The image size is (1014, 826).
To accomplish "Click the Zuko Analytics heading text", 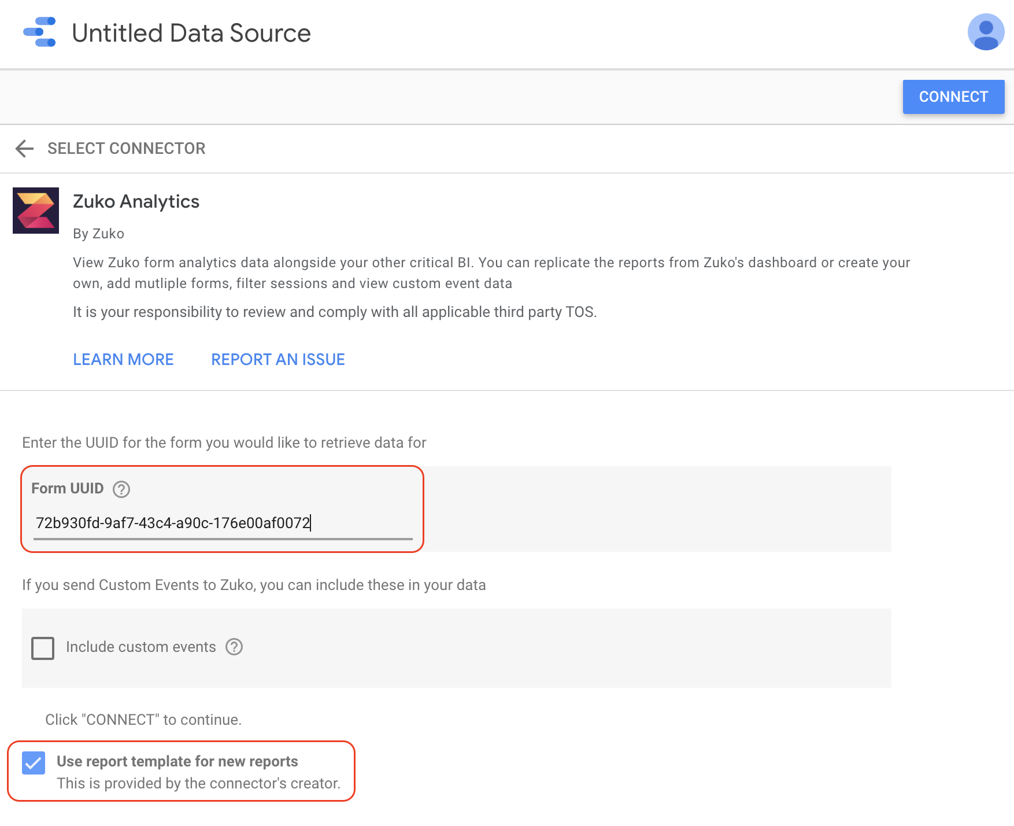I will pyautogui.click(x=136, y=202).
